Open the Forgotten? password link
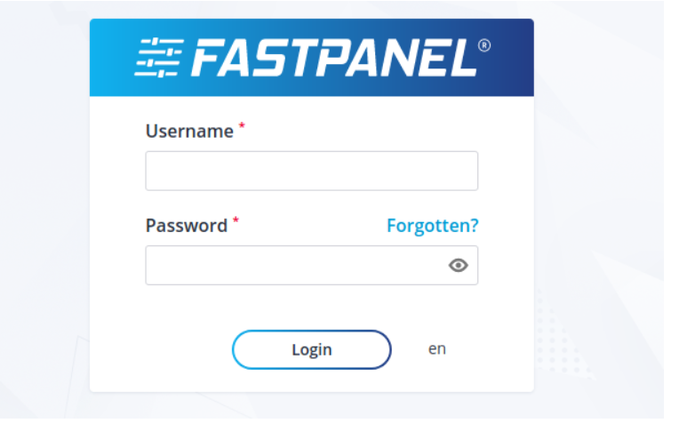The width and height of the screenshot is (679, 423). coord(432,225)
